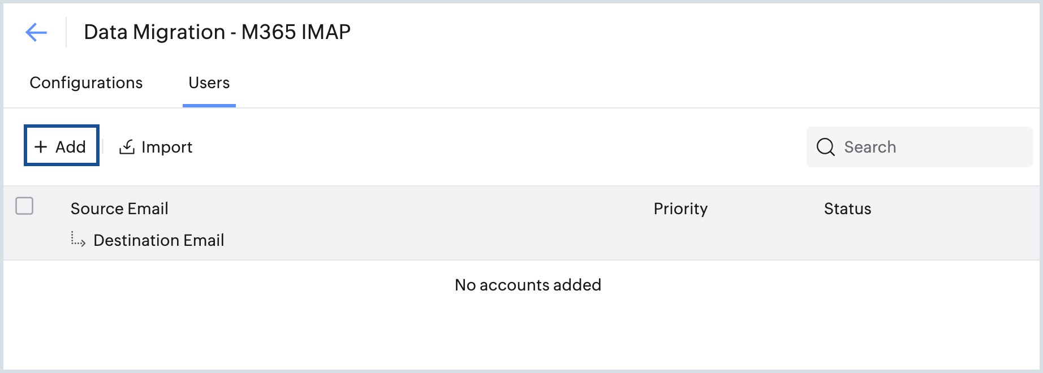The height and width of the screenshot is (373, 1043).
Task: Click the 'Data Migration - M365 IMAP' title
Action: click(217, 32)
